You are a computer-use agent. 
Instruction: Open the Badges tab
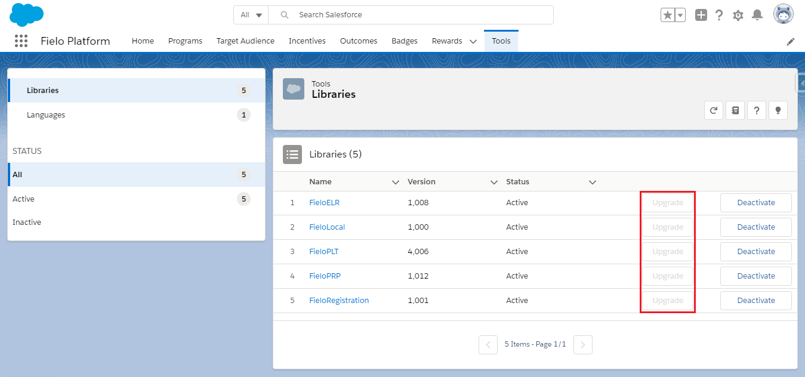click(x=405, y=41)
